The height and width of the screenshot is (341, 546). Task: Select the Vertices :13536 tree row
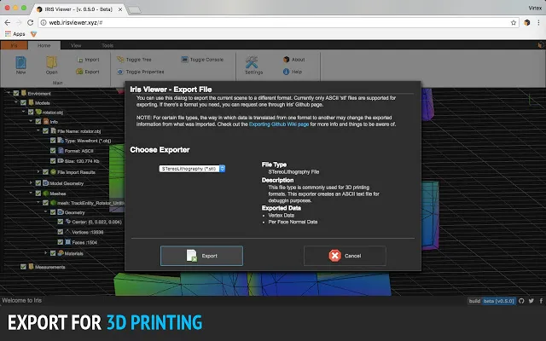click(x=88, y=232)
